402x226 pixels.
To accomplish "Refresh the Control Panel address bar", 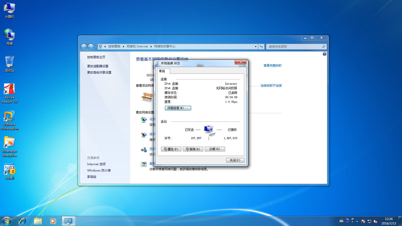I will point(261,46).
